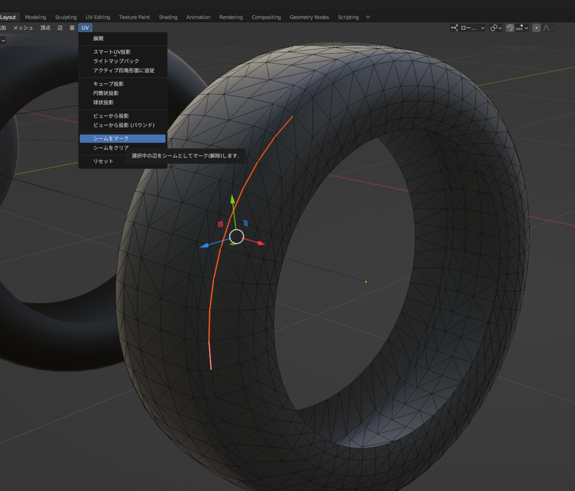
Task: Switch to the Scripting workspace tab
Action: click(x=348, y=17)
